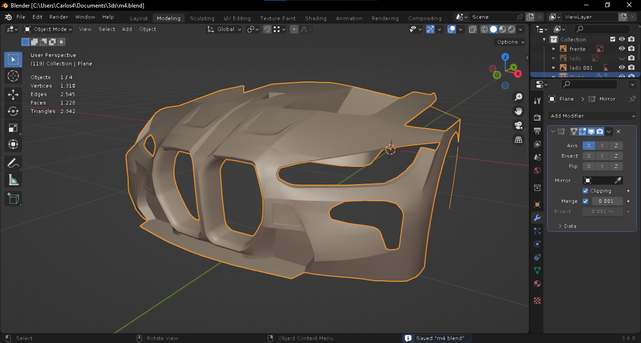
Task: Enable the Y axis mirror button
Action: click(602, 146)
